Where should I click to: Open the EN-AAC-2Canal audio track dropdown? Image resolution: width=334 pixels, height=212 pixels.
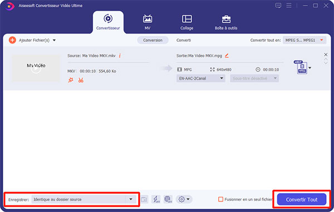200,78
